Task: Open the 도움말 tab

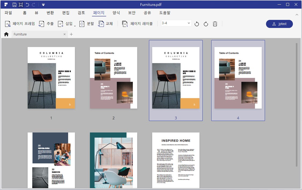Action: (165, 13)
